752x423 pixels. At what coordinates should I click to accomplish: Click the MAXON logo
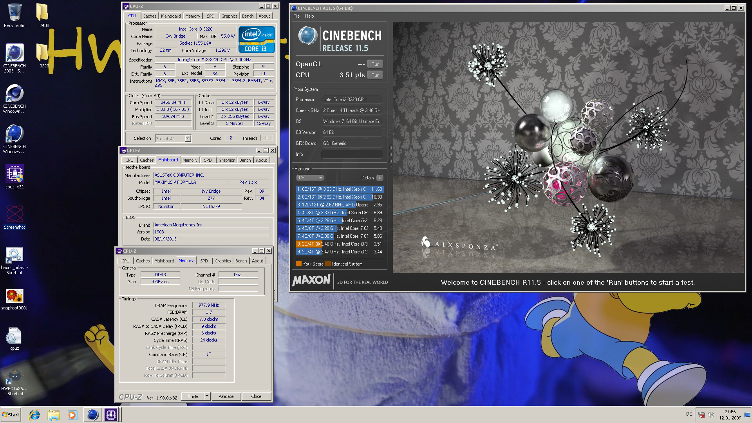311,280
